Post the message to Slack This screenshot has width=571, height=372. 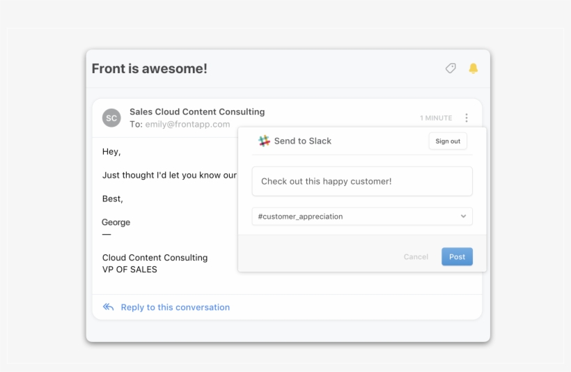[457, 256]
